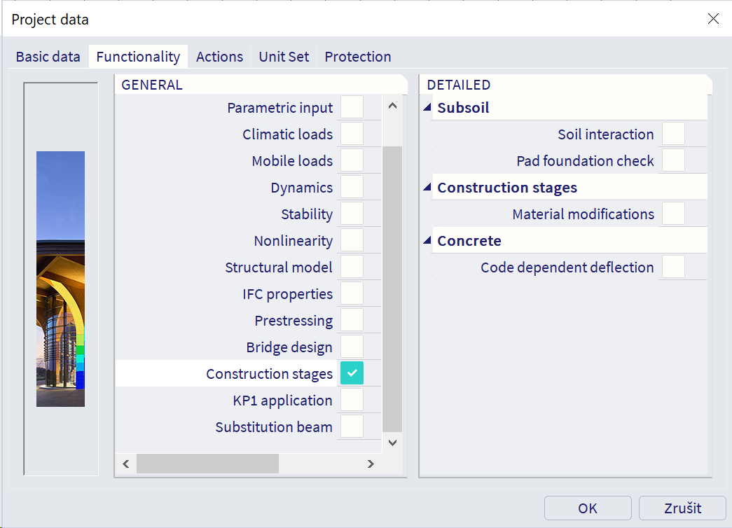
Task: Enable Prestressing
Action: (352, 320)
